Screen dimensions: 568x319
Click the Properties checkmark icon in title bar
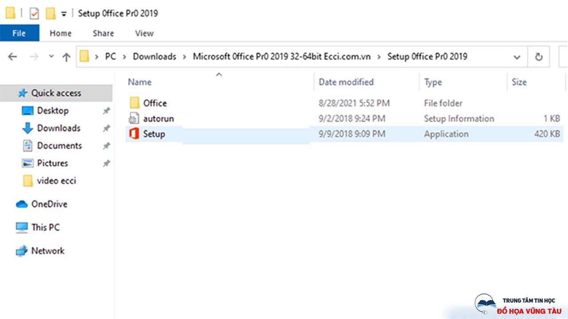coord(34,14)
